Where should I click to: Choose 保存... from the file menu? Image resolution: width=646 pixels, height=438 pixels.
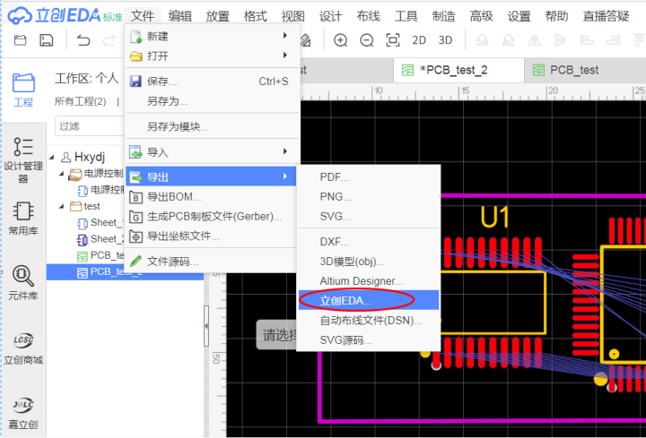pos(212,81)
